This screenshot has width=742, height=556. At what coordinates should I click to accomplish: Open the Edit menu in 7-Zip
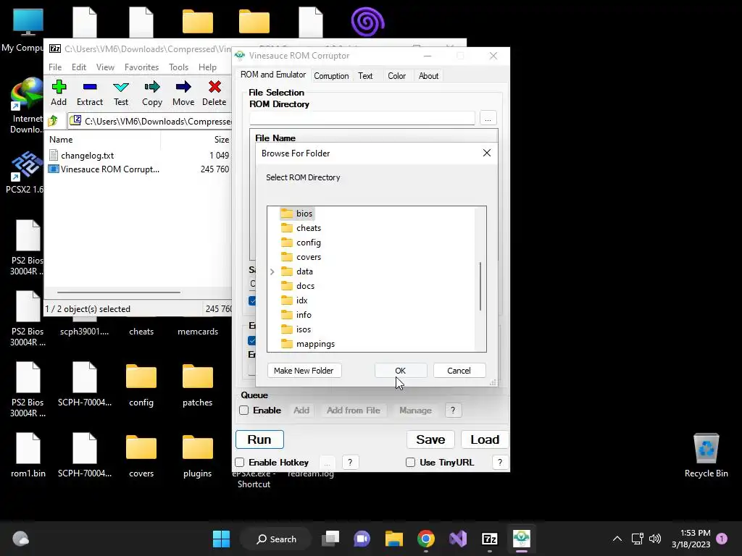pyautogui.click(x=78, y=67)
